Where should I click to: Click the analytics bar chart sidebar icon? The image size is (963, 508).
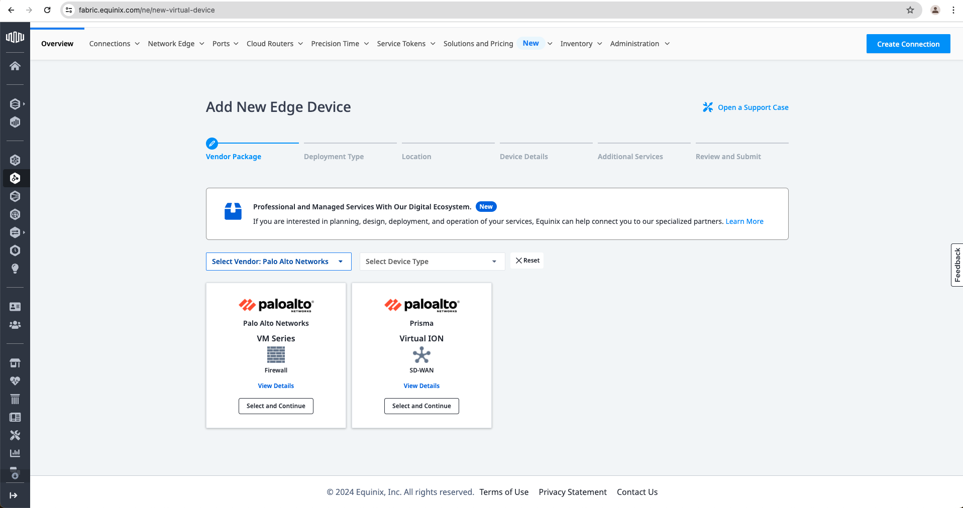pos(15,452)
